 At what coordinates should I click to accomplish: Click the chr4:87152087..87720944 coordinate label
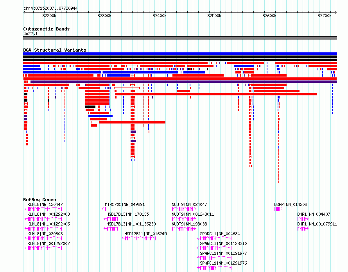click(50, 8)
